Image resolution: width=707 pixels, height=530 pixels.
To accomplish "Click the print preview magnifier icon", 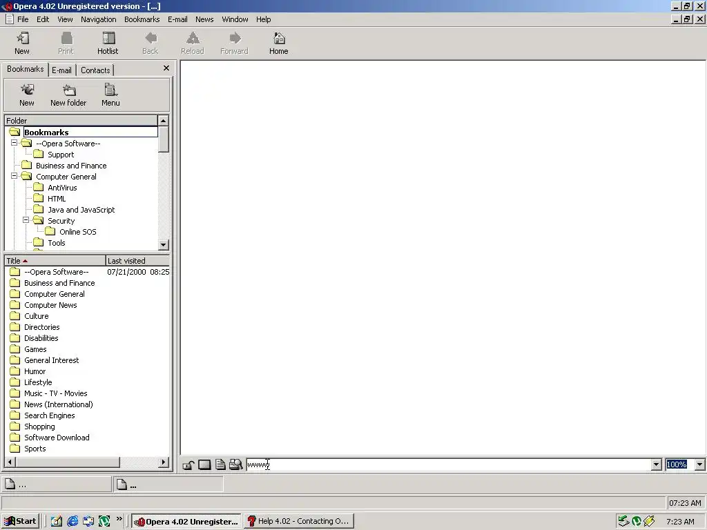I will [x=236, y=464].
